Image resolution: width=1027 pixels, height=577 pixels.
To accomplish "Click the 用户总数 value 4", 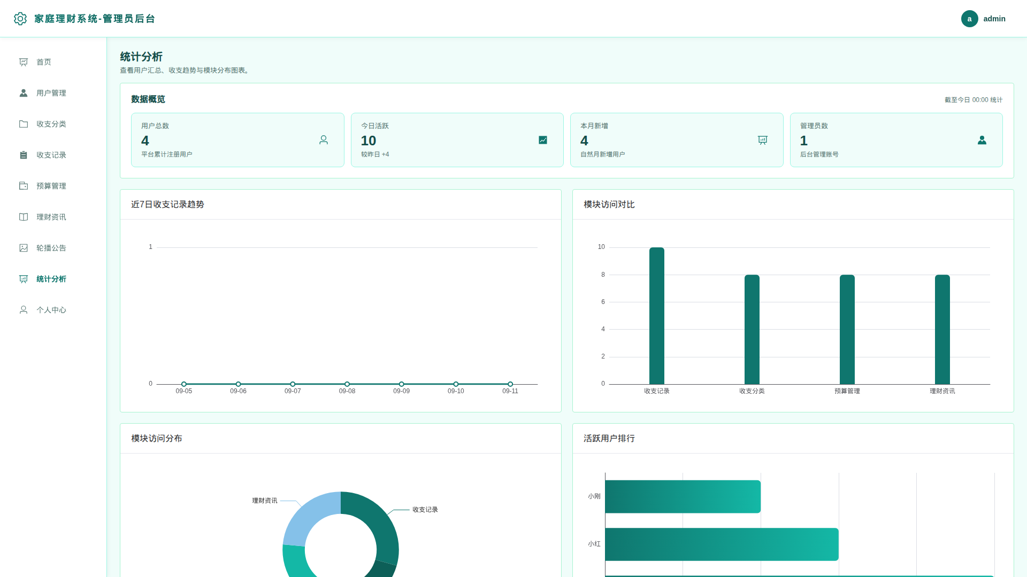I will pos(145,141).
